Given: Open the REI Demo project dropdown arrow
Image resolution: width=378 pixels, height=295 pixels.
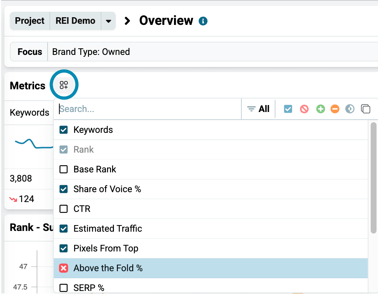Looking at the screenshot, I should pyautogui.click(x=108, y=21).
